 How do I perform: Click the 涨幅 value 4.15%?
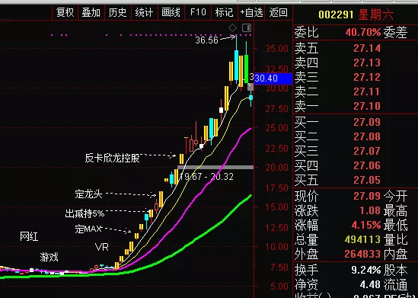[366, 225]
